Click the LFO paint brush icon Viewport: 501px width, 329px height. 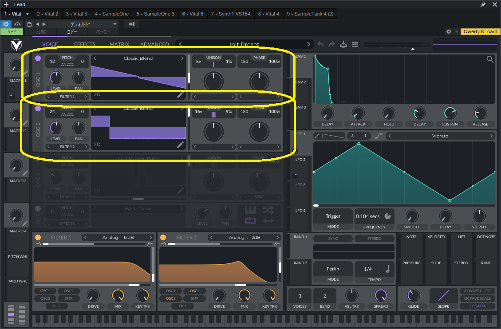(x=317, y=136)
